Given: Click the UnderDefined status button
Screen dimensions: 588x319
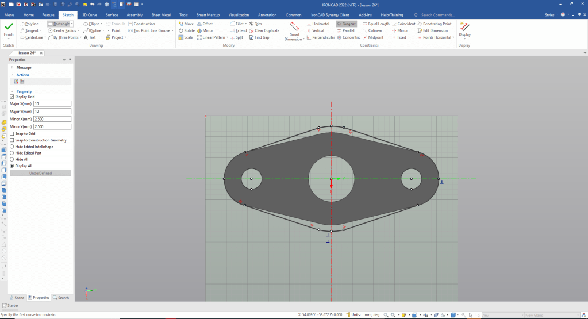Looking at the screenshot, I should tap(40, 173).
